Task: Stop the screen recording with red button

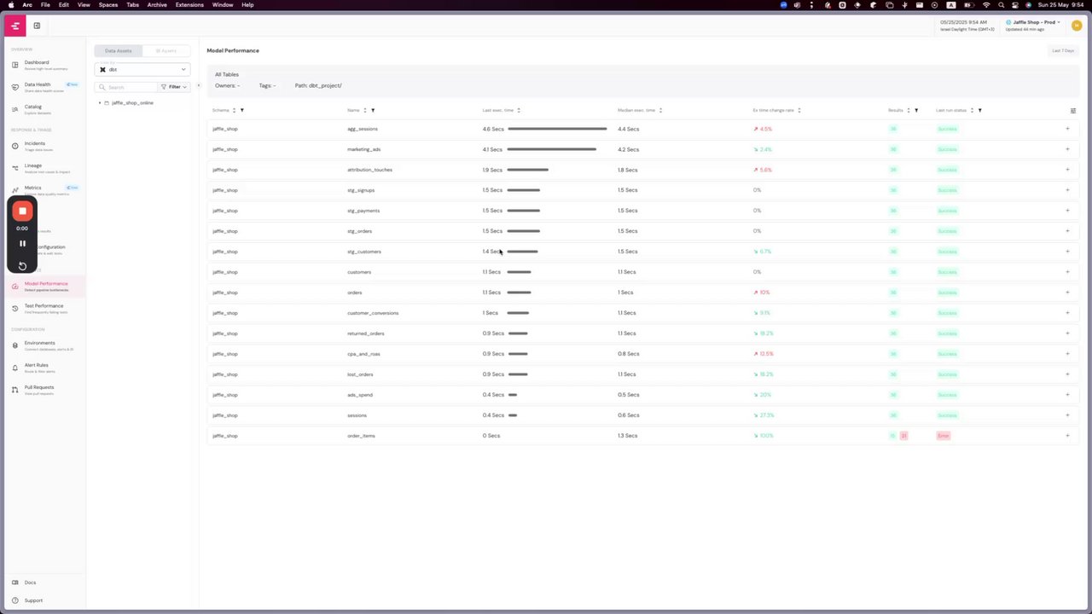Action: click(x=23, y=211)
